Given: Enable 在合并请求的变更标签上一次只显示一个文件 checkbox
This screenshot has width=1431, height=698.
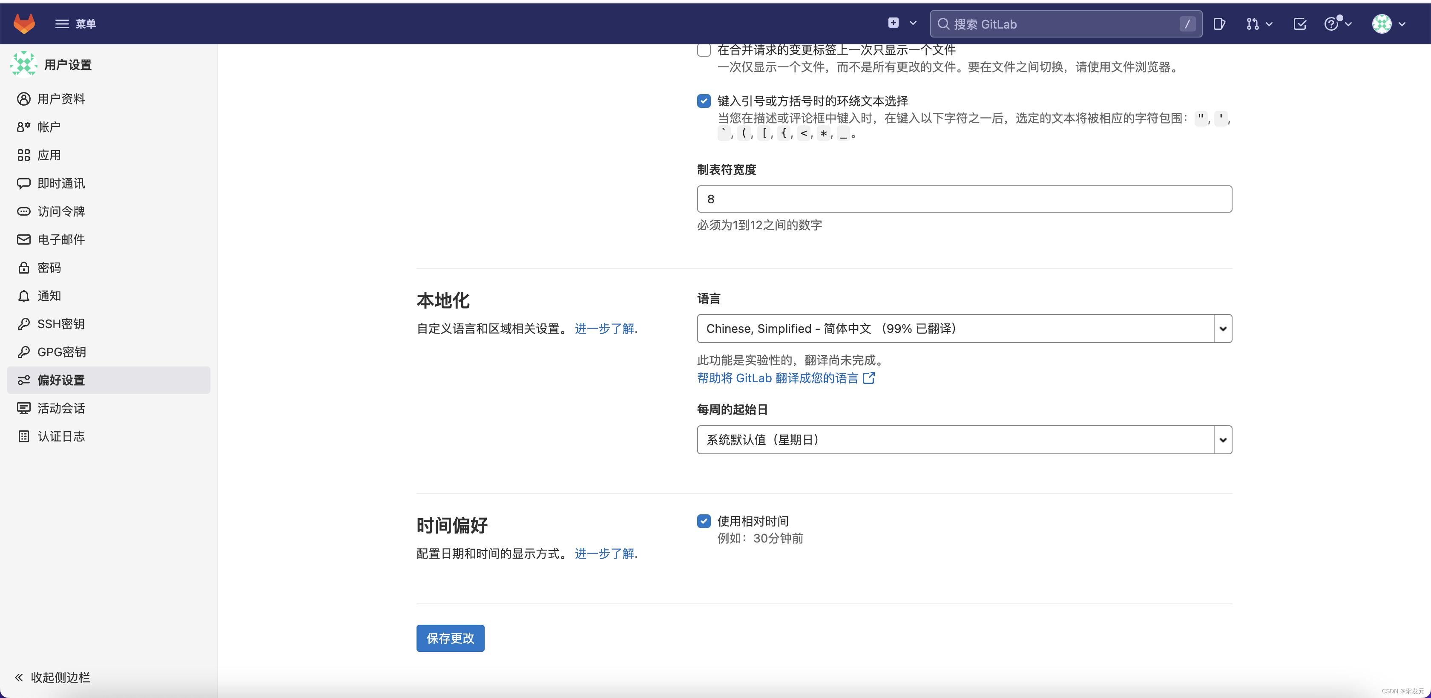Looking at the screenshot, I should (x=704, y=50).
